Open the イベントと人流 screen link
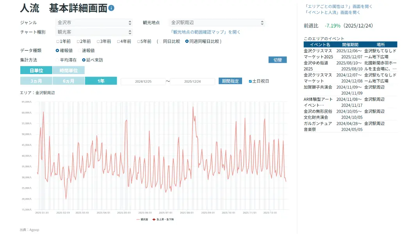The height and width of the screenshot is (234, 417). click(x=332, y=12)
